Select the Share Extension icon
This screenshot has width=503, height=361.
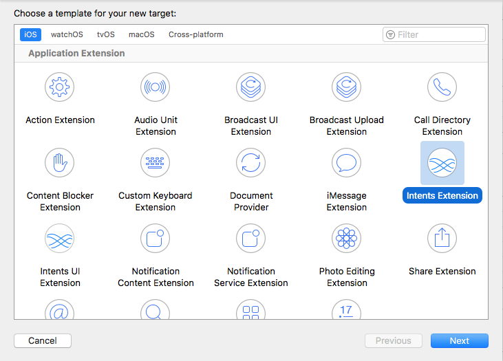(442, 239)
